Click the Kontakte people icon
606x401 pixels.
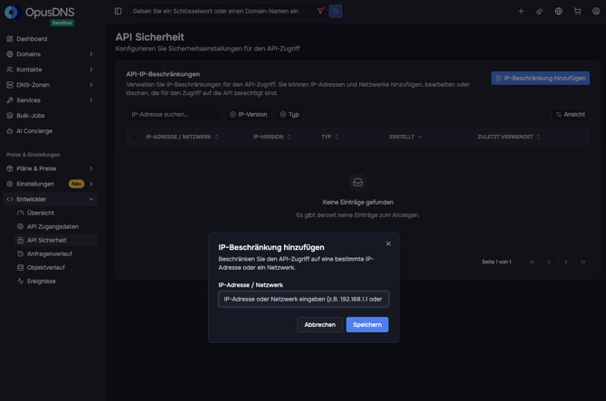click(10, 70)
